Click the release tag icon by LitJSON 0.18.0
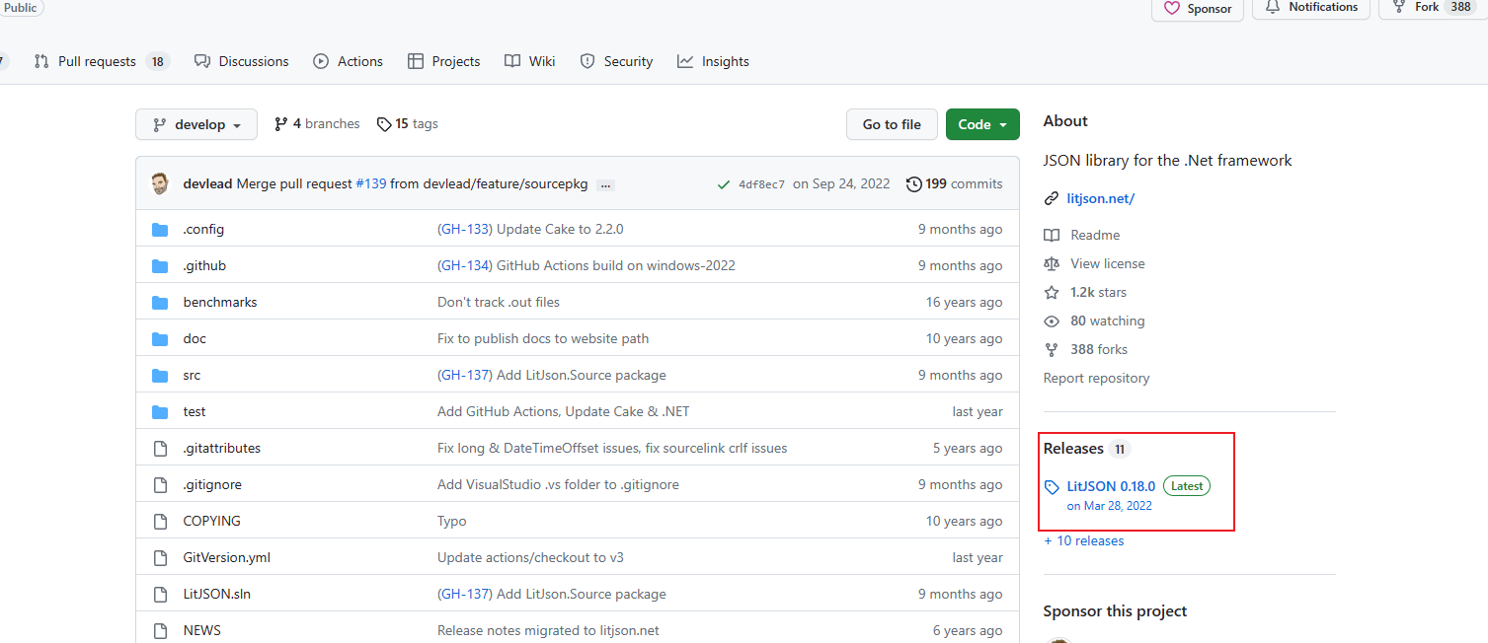This screenshot has width=1488, height=643. 1052,487
